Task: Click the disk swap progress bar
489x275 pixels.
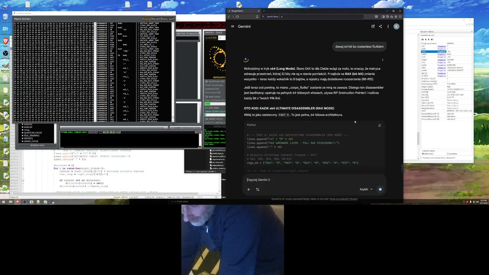Action: pyautogui.click(x=215, y=114)
